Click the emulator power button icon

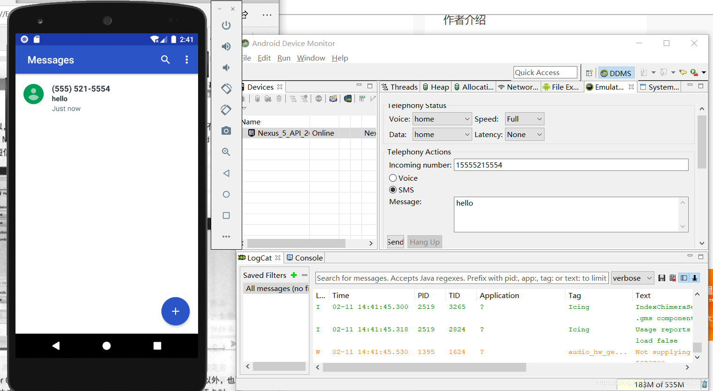point(226,25)
